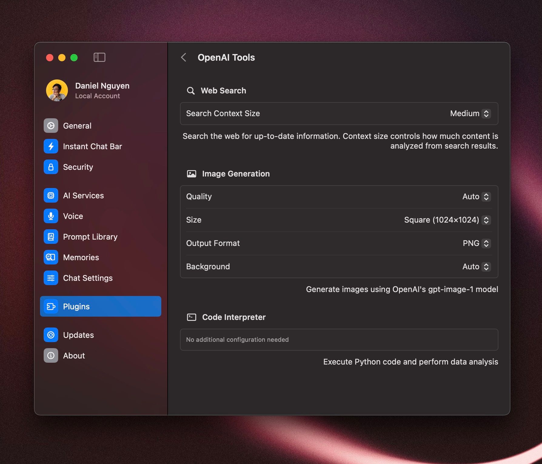Image resolution: width=542 pixels, height=464 pixels.
Task: Click the Voice microphone icon
Action: pyautogui.click(x=51, y=216)
